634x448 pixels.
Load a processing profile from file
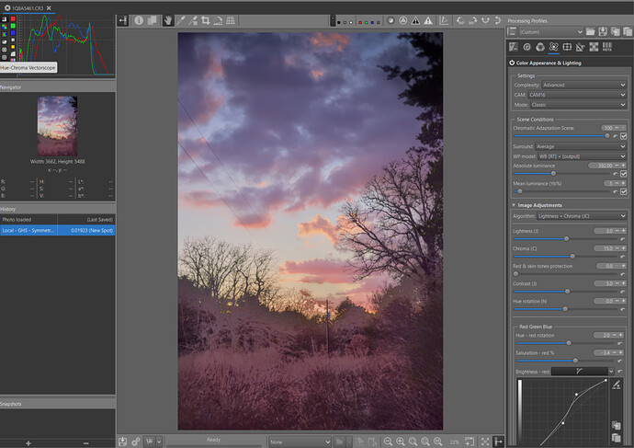[x=591, y=32]
